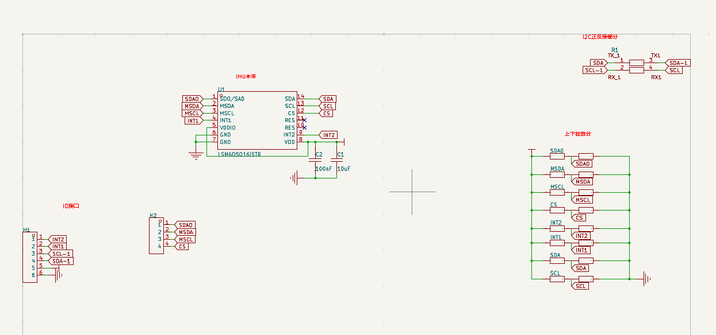Click the H2 four-pin connector symbol
Screen dimensions: 716x335
tap(156, 236)
